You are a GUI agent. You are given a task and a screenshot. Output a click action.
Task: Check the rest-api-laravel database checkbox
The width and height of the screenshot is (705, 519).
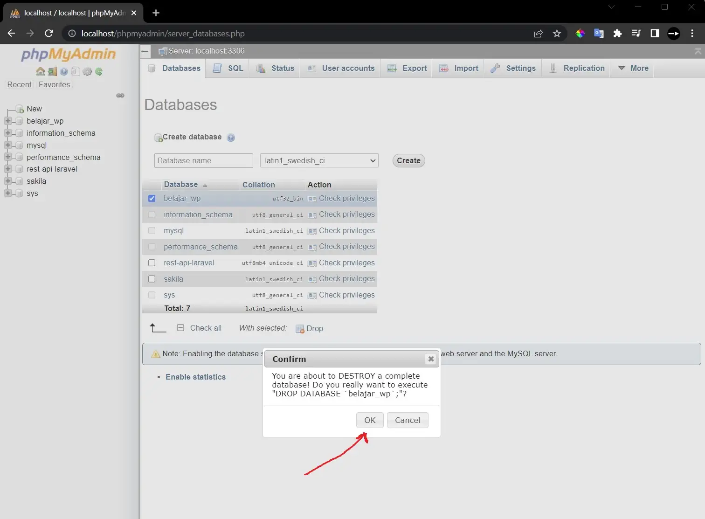(152, 263)
